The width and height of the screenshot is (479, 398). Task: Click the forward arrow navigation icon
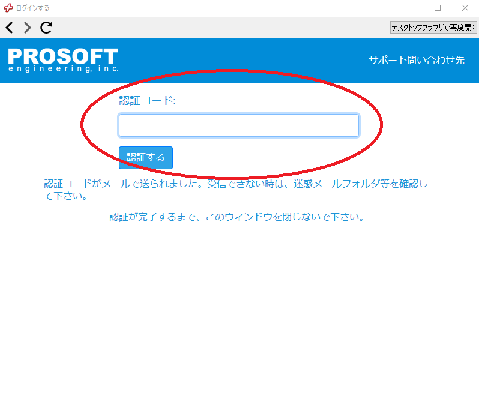(x=27, y=28)
